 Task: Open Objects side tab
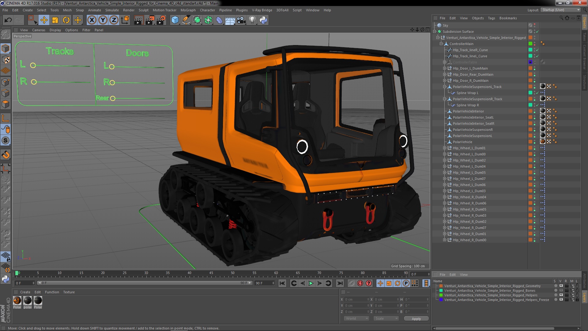[x=585, y=23]
